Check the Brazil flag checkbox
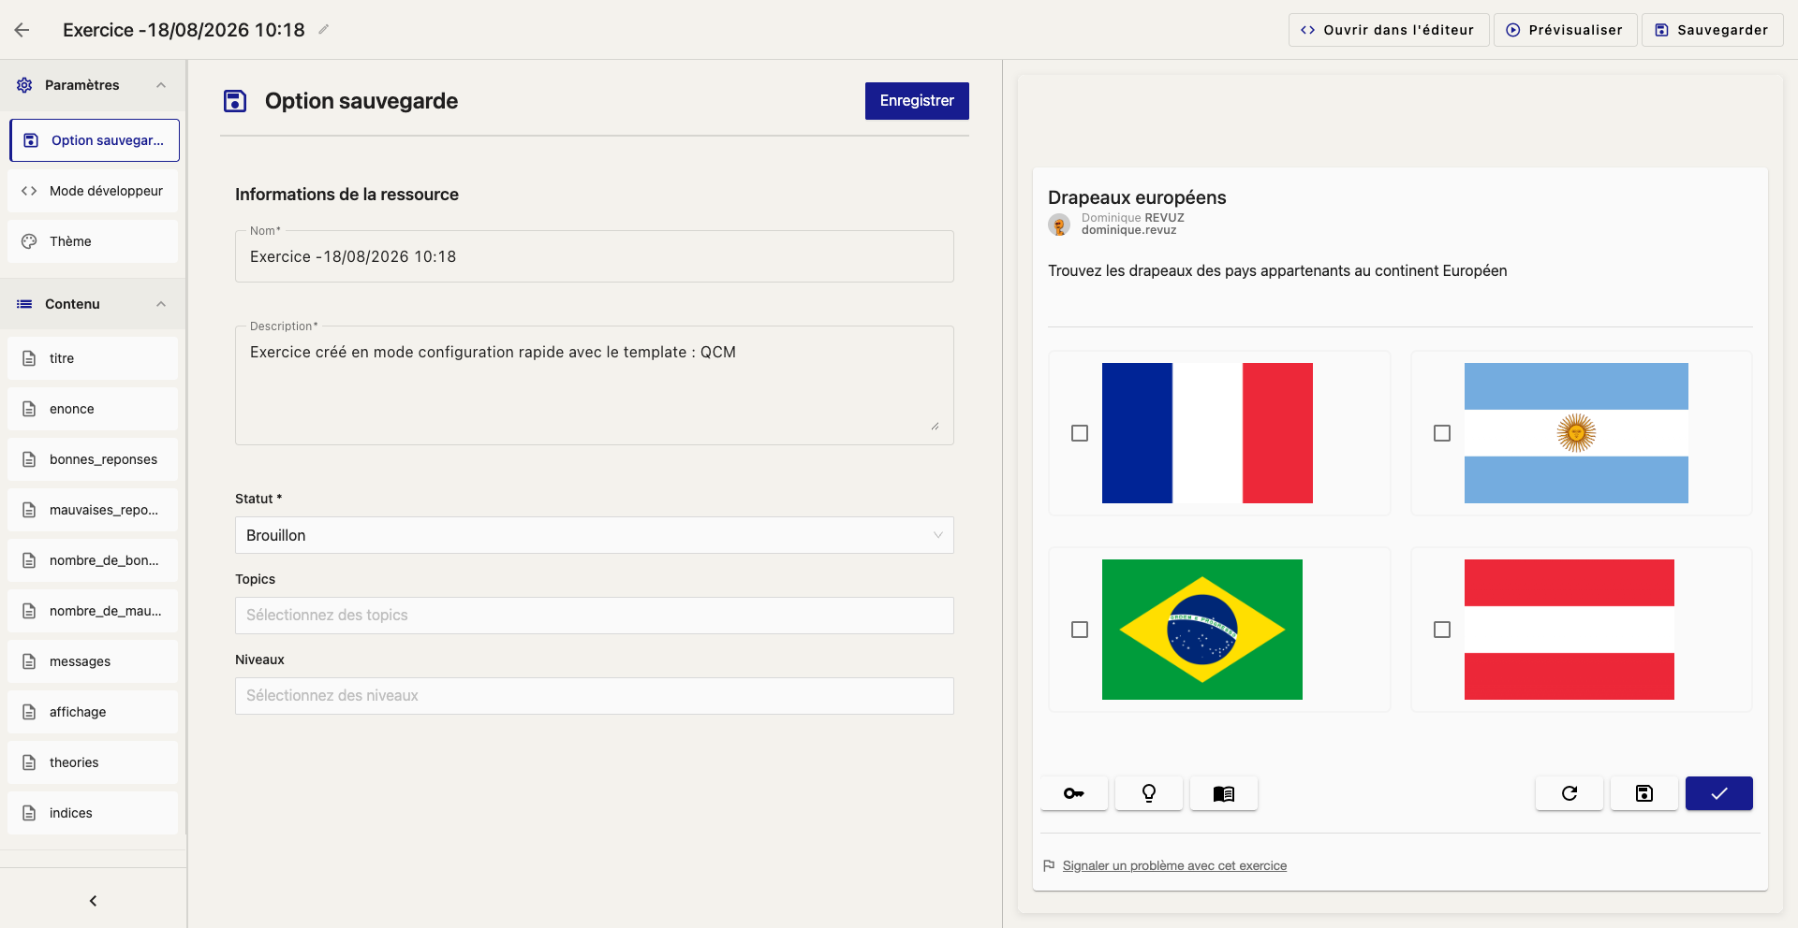This screenshot has width=1798, height=928. 1080,630
